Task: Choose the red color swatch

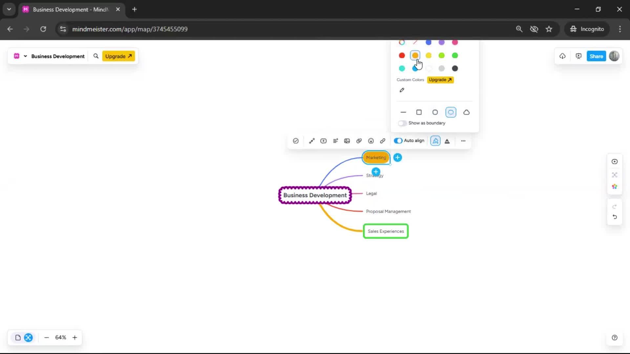Action: point(402,55)
